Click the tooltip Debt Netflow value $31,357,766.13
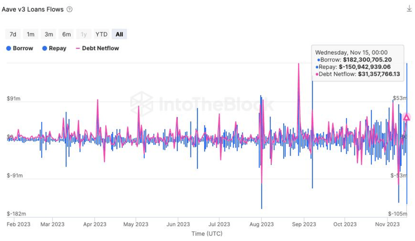 click(x=379, y=74)
